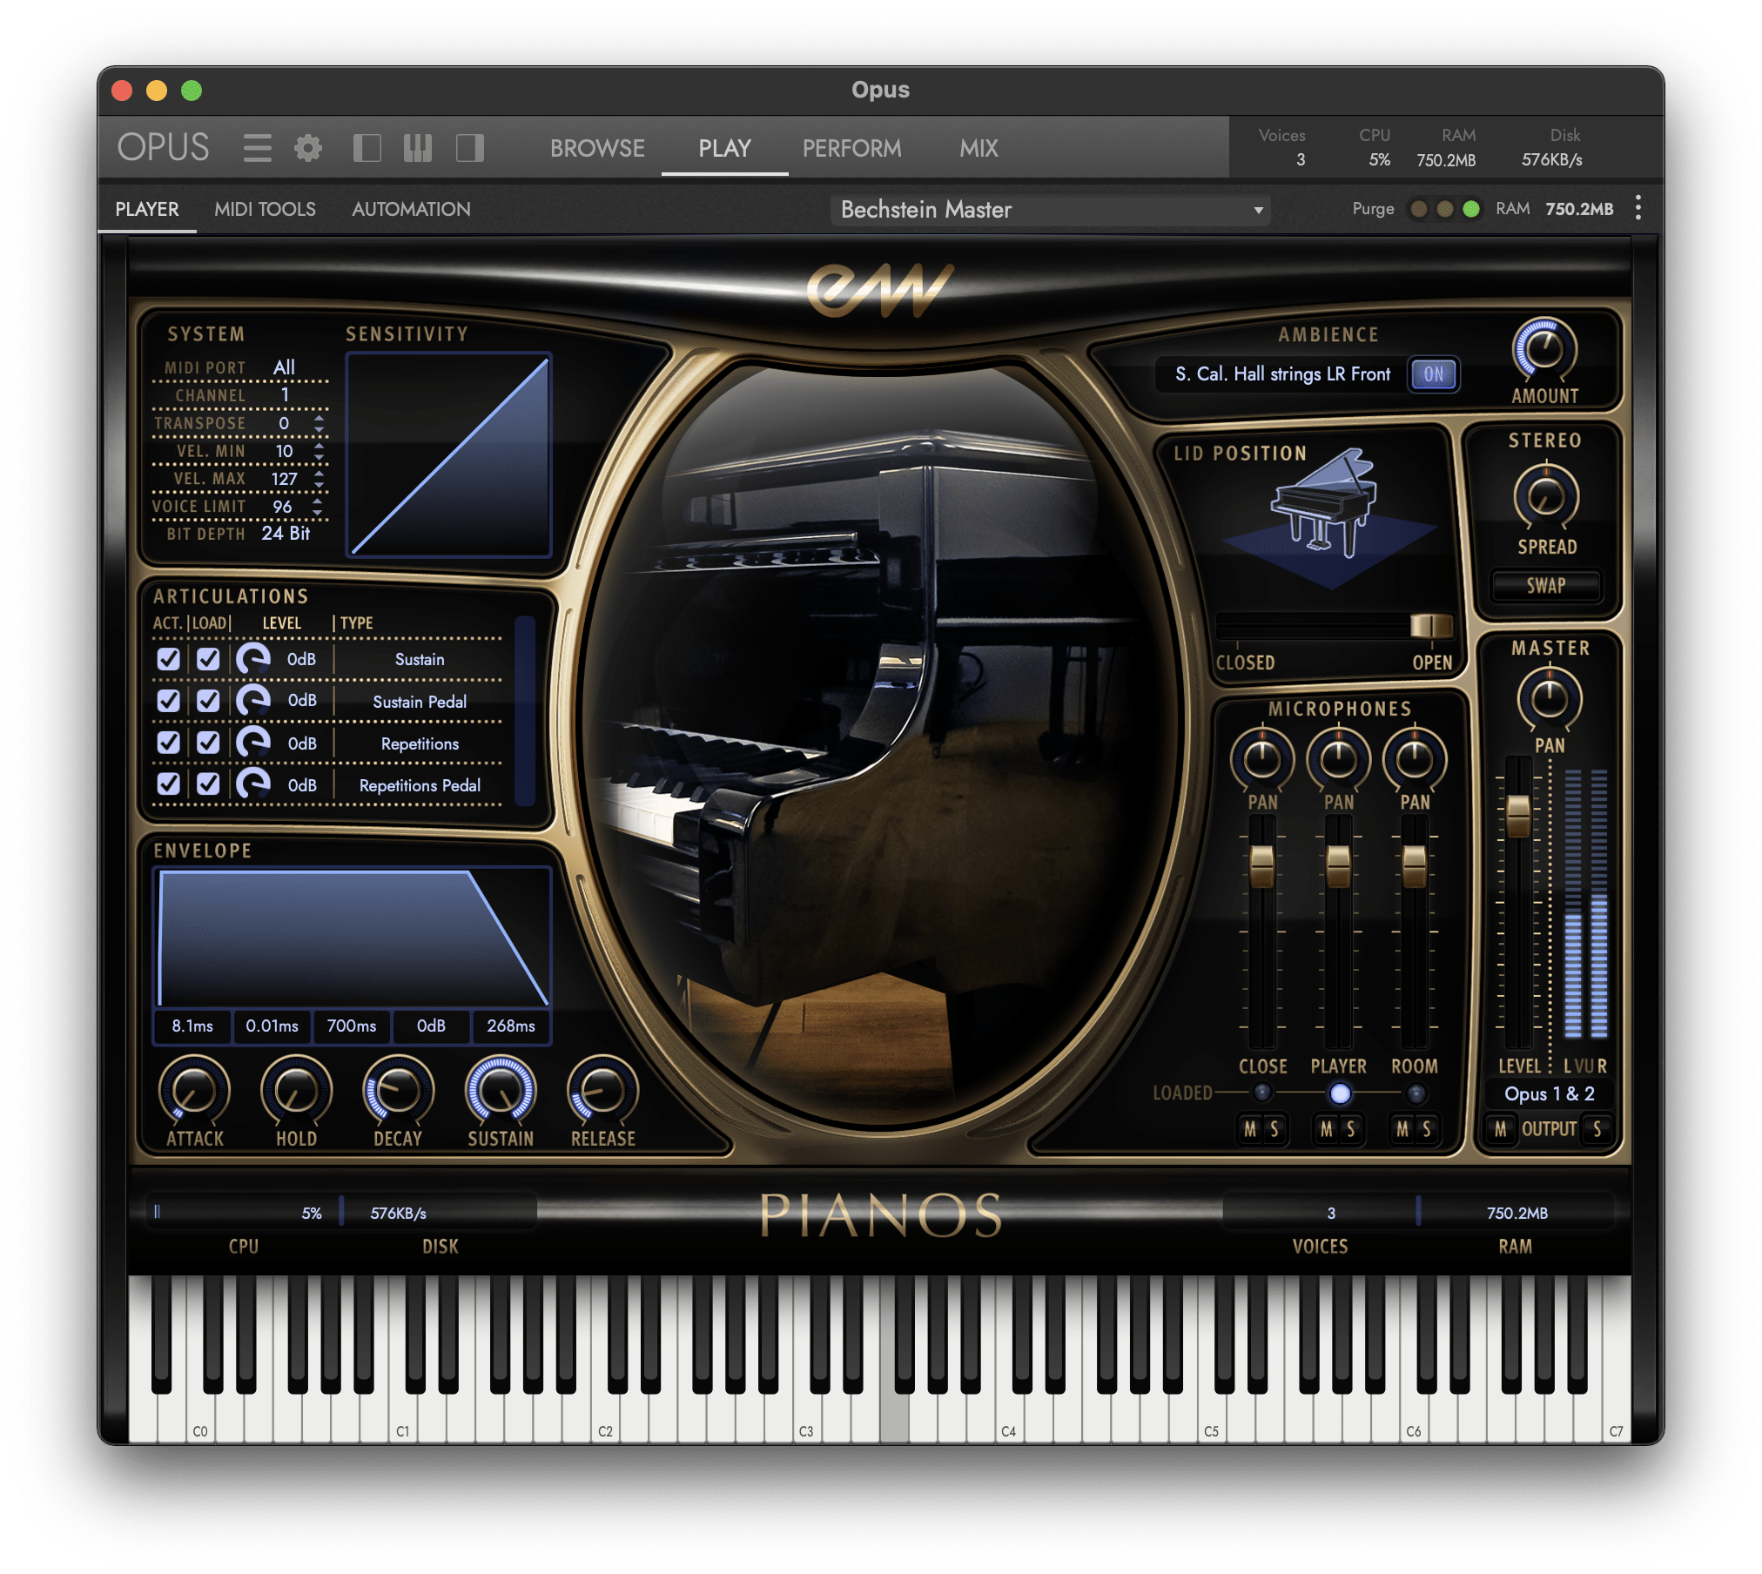This screenshot has width=1762, height=1574.
Task: Enable the ON switch for Ambience
Action: [1433, 374]
